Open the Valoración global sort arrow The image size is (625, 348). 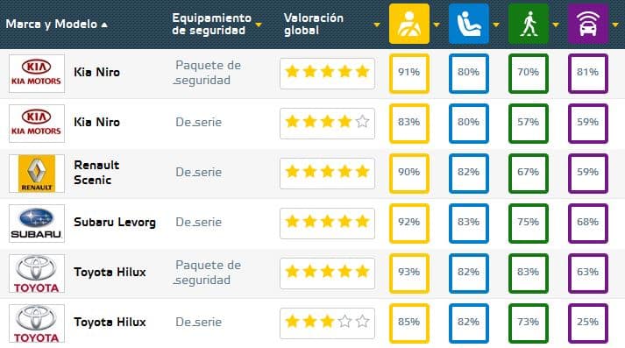click(x=377, y=25)
